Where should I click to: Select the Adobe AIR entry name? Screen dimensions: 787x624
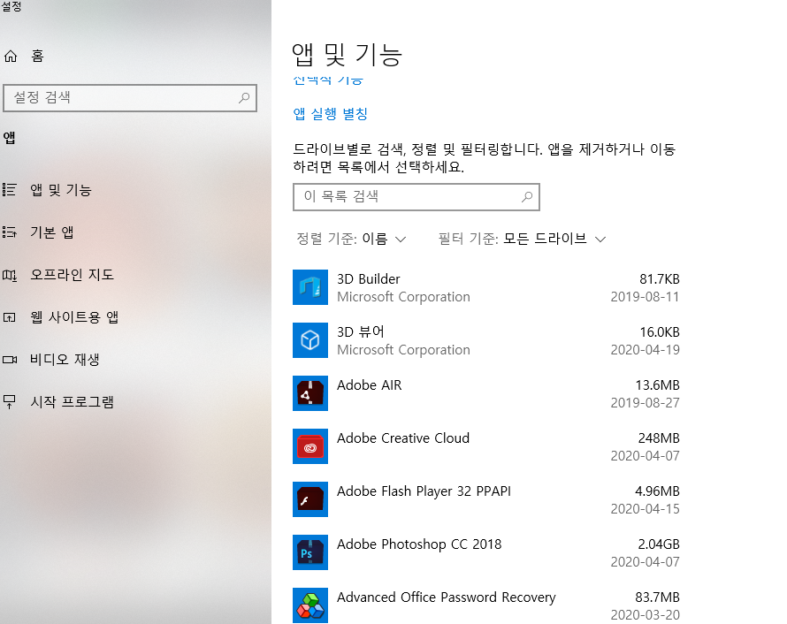tap(370, 385)
